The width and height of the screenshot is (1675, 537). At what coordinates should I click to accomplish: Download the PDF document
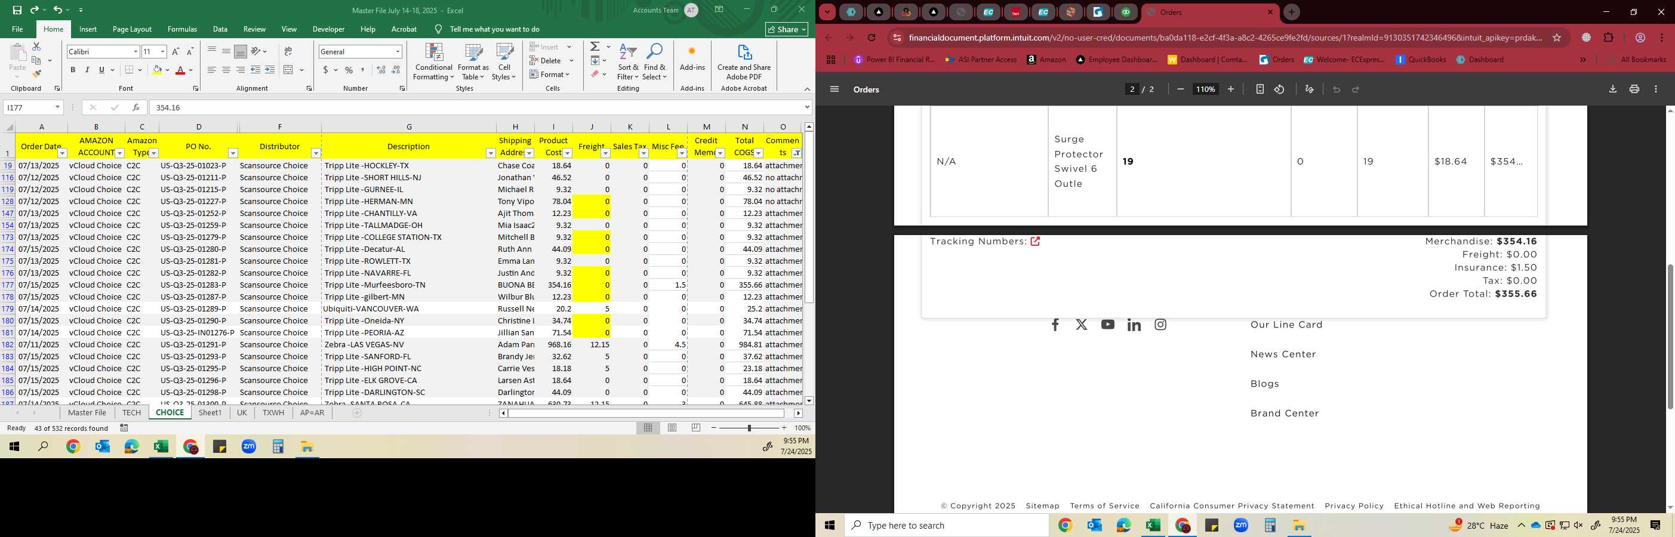point(1612,89)
